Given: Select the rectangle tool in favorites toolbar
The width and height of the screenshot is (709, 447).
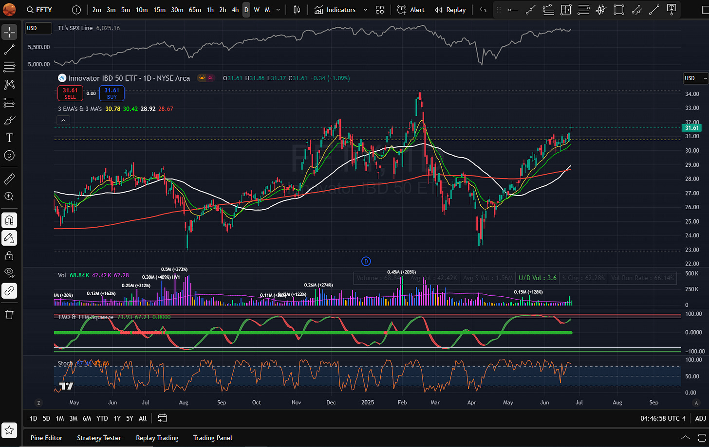Looking at the screenshot, I should click(619, 10).
